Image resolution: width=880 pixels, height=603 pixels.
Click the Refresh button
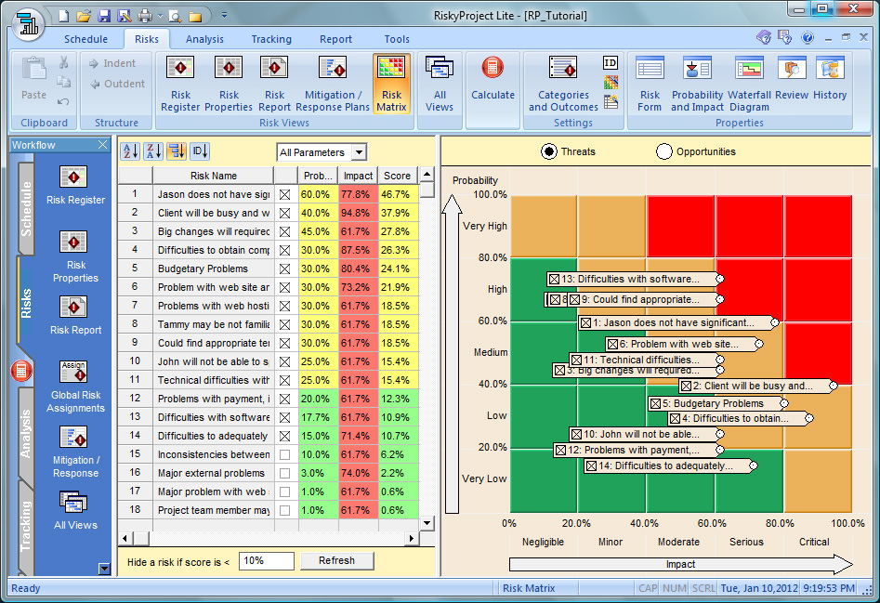(x=336, y=560)
